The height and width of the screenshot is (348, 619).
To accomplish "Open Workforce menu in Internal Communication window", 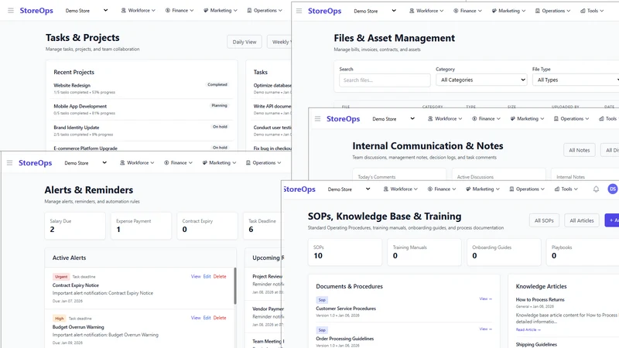I will coord(445,119).
